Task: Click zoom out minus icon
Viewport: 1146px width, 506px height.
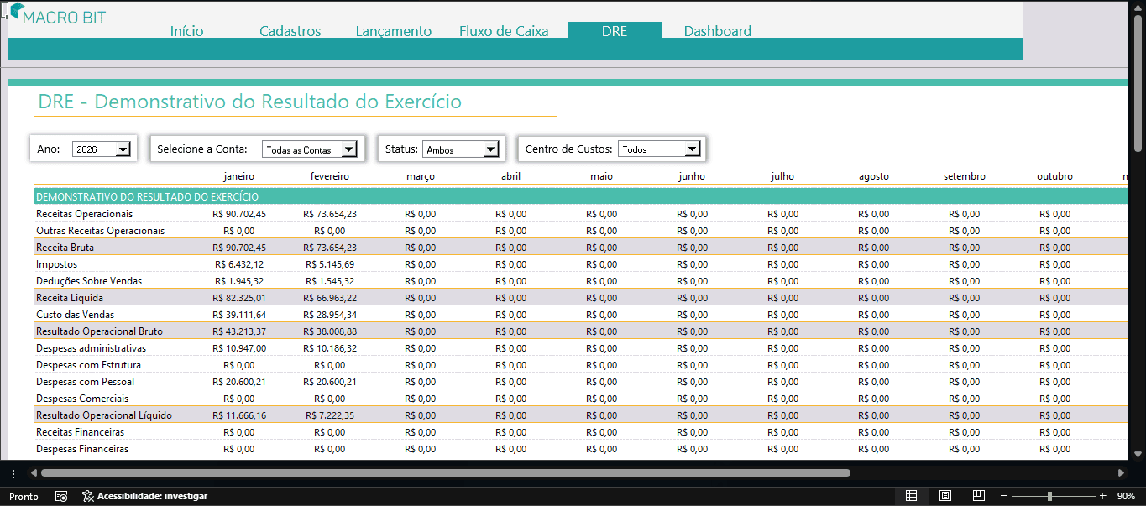Action: pos(1003,496)
